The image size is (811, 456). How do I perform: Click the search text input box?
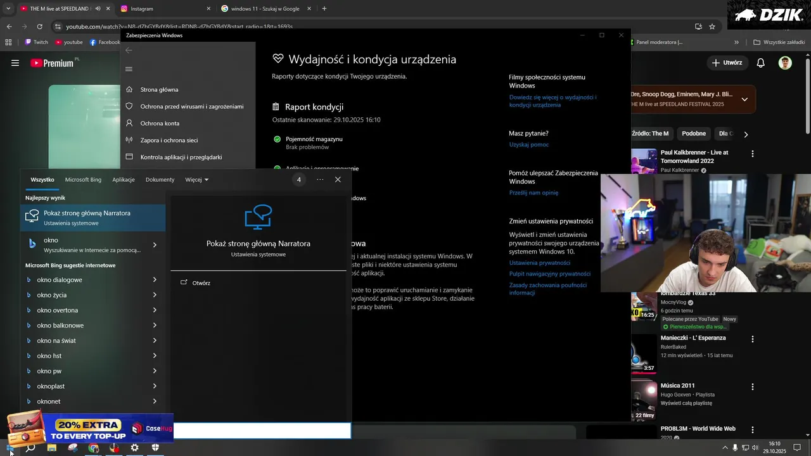pos(262,431)
